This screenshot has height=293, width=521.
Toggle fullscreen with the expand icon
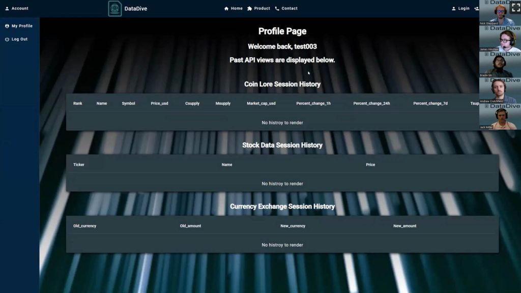pyautogui.click(x=515, y=7)
